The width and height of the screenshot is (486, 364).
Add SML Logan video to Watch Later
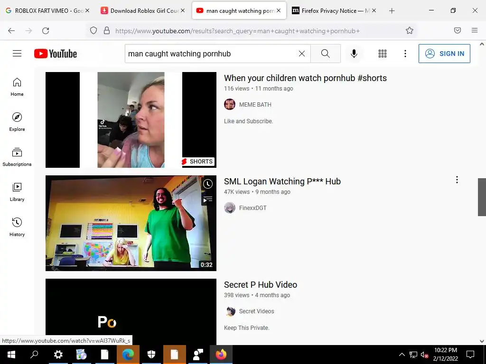point(208,184)
